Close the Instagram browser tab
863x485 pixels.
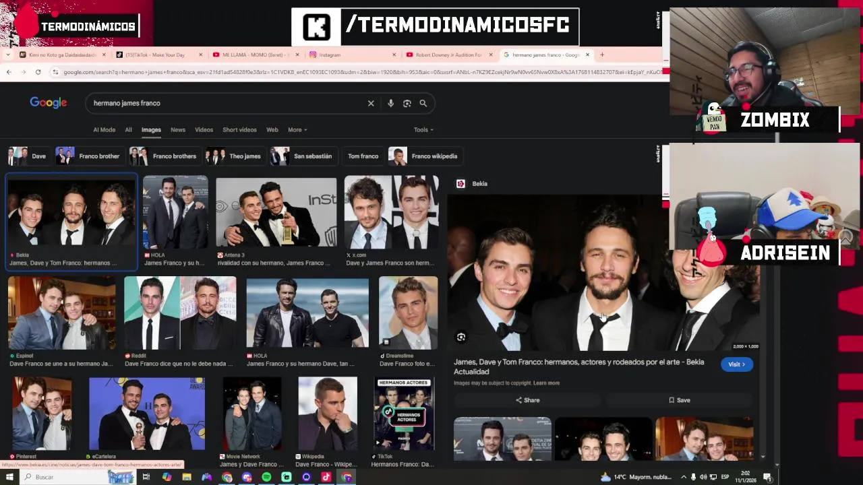pos(394,55)
